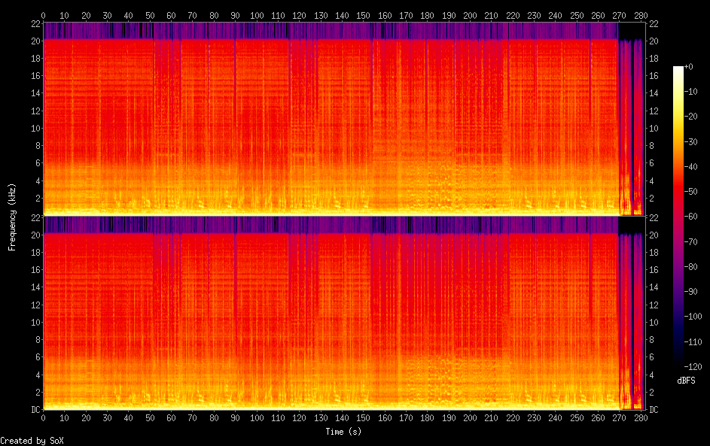Click the "Time (s)" axis label
This screenshot has height=446, width=710.
click(x=344, y=432)
